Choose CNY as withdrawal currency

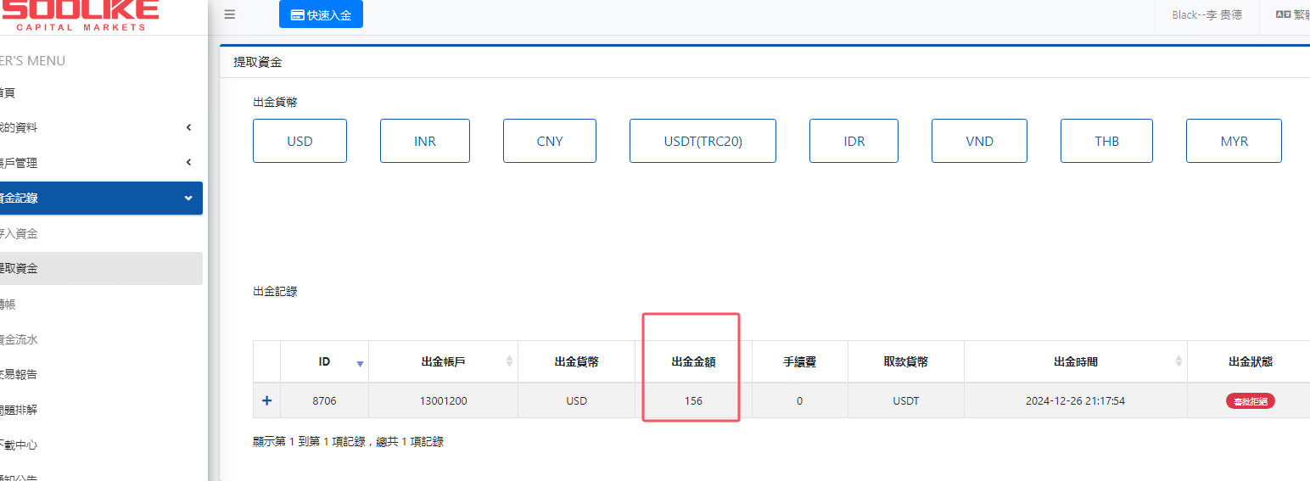coord(550,141)
